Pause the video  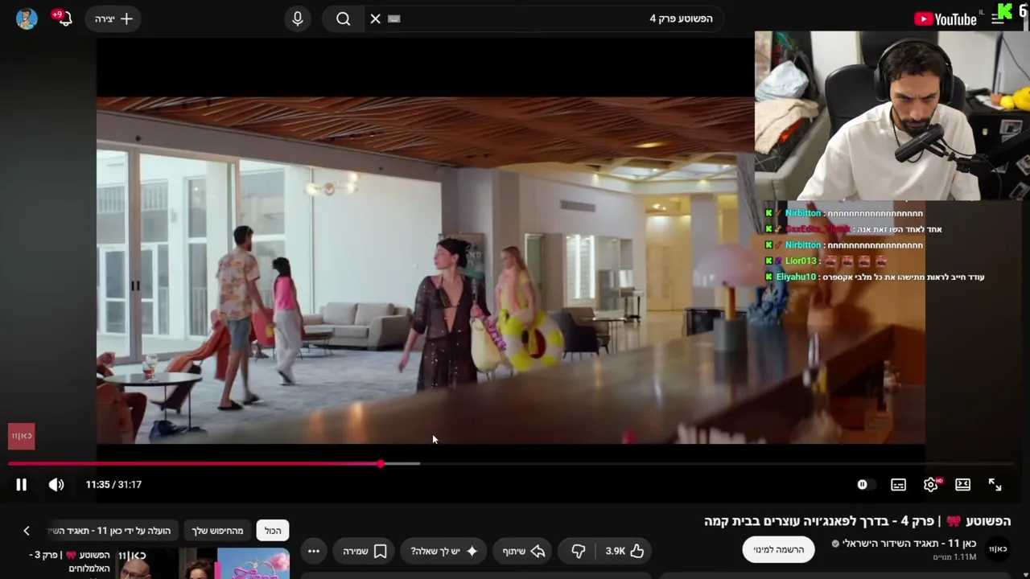(x=21, y=484)
